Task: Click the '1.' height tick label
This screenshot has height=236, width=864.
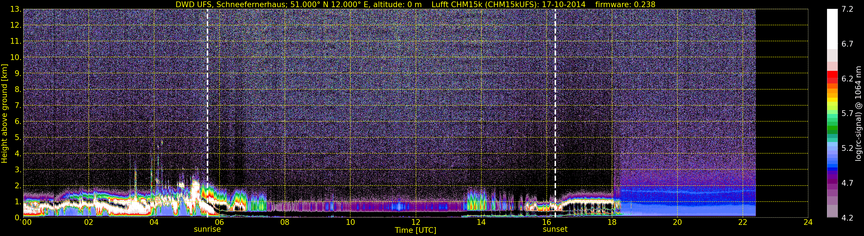Action: click(x=18, y=201)
